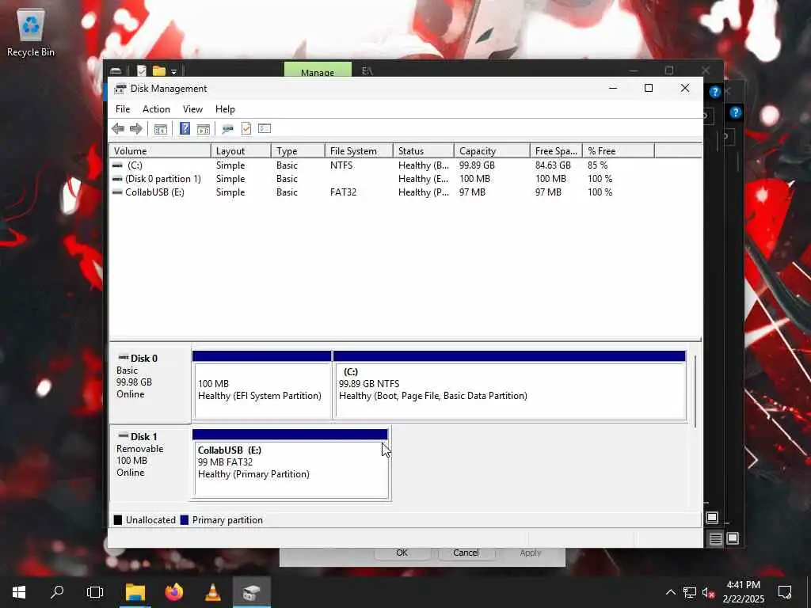Click the Apply button in the dialog behind
The height and width of the screenshot is (608, 811).
[x=530, y=553]
